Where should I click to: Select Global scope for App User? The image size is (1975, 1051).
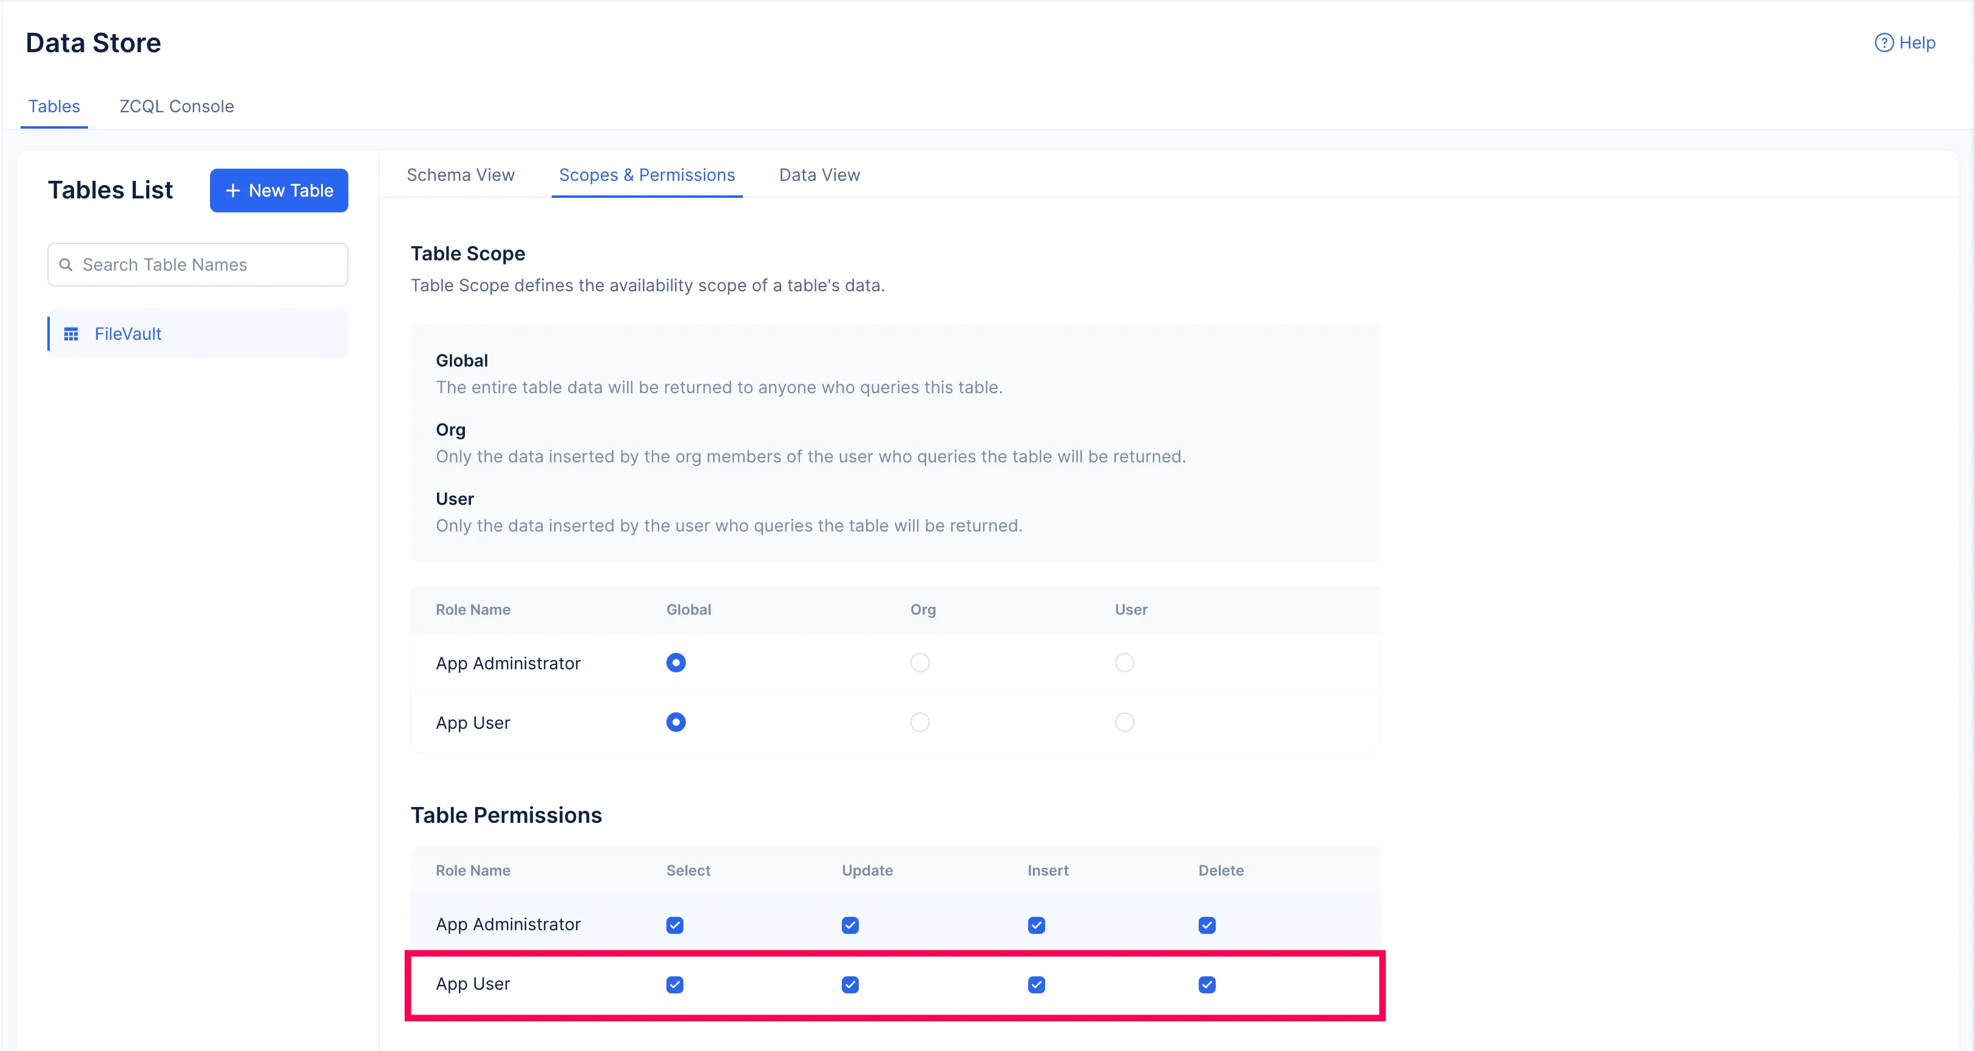[676, 722]
